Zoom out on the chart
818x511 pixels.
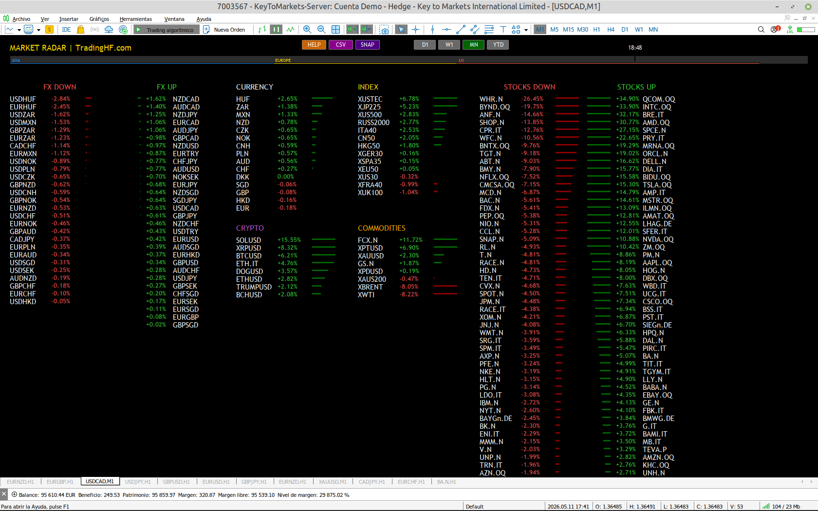point(321,30)
